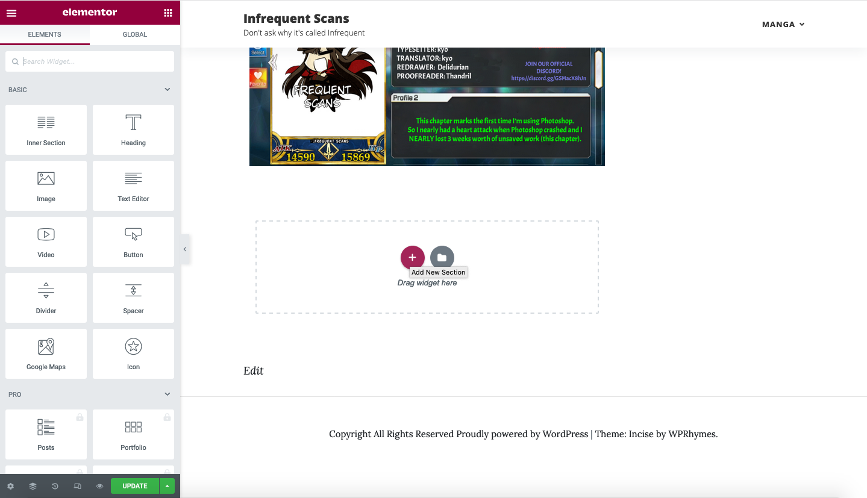Viewport: 867px width, 498px height.
Task: Collapse the Basic widgets category
Action: pyautogui.click(x=167, y=90)
